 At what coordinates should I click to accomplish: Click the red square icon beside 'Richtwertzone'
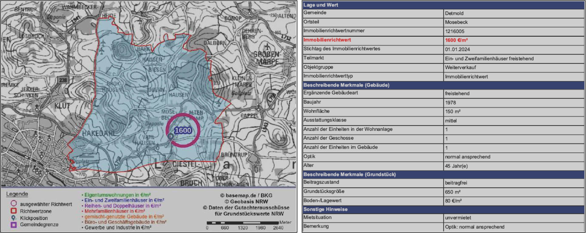tap(14, 211)
